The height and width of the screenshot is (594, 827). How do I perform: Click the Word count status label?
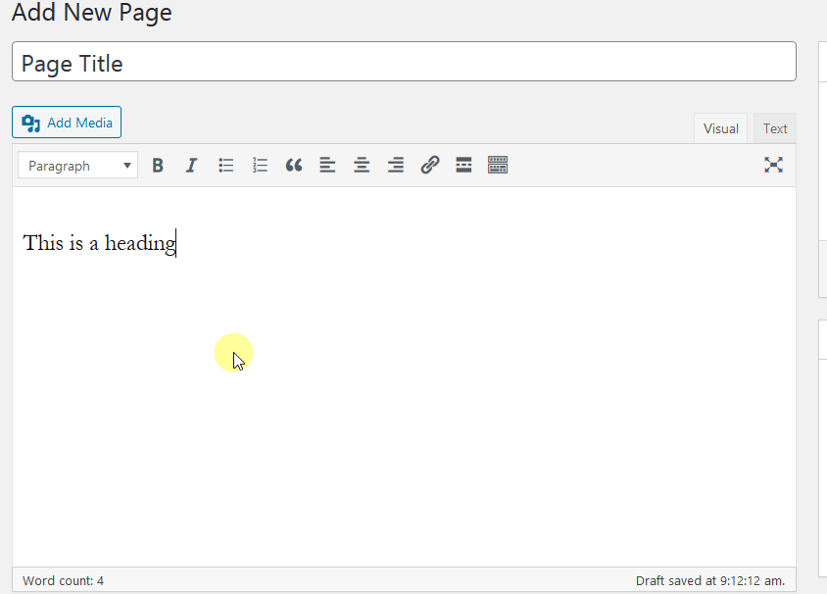click(63, 580)
